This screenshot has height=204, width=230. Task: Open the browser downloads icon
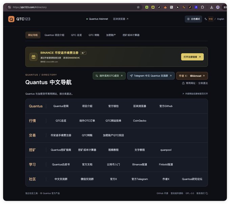pyautogui.click(x=211, y=7)
